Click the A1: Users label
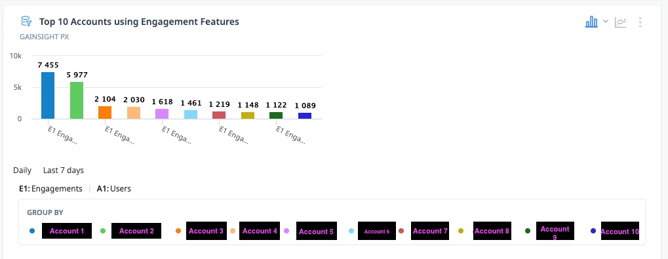 tap(114, 188)
